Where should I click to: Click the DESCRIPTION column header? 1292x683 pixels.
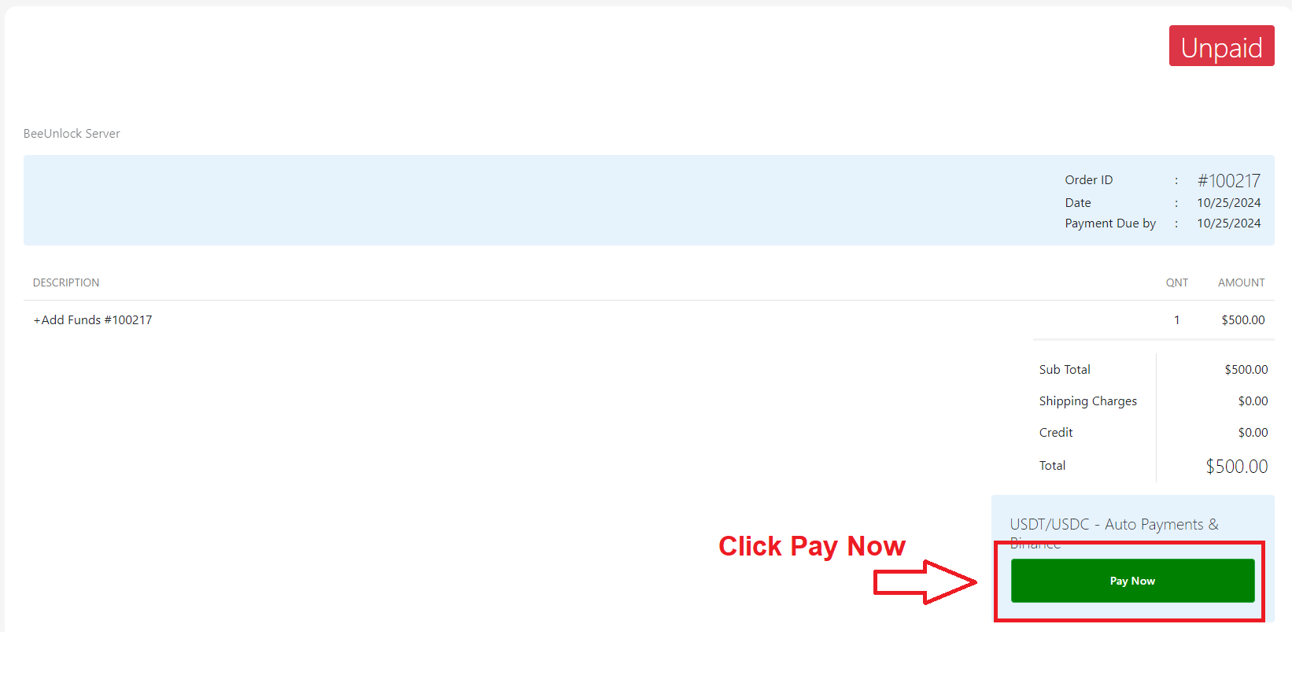[x=66, y=282]
